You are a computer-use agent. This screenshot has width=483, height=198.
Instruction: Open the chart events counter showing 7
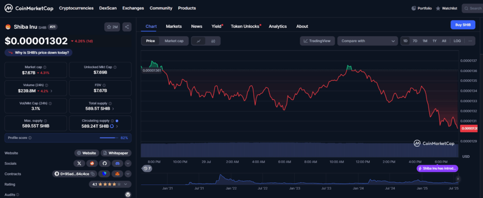(147, 168)
